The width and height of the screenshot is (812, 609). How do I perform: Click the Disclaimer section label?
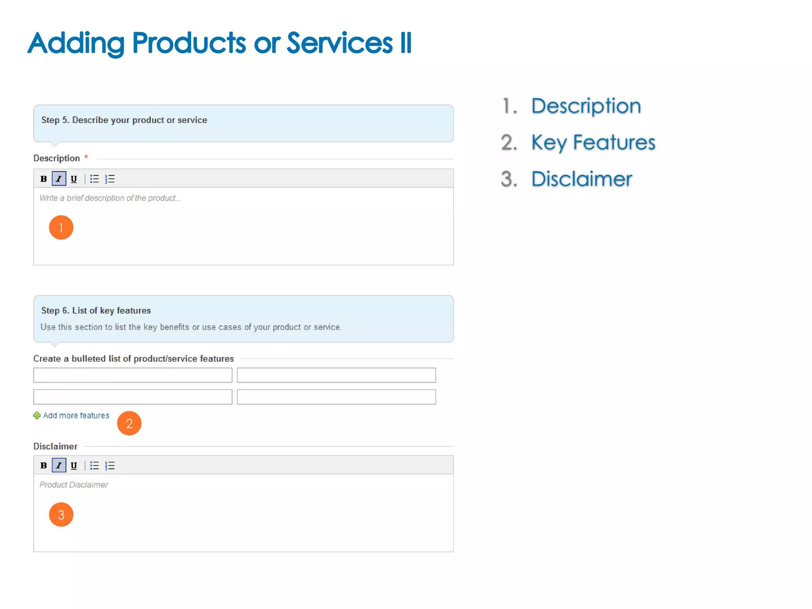point(56,446)
